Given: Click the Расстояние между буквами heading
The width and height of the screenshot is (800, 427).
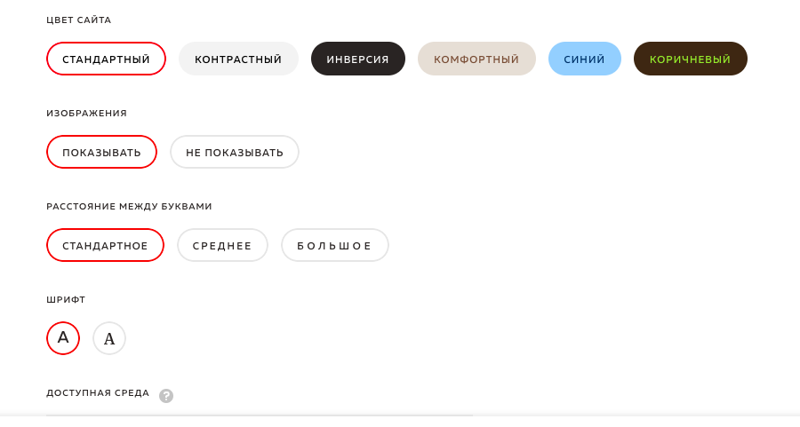Looking at the screenshot, I should (129, 206).
